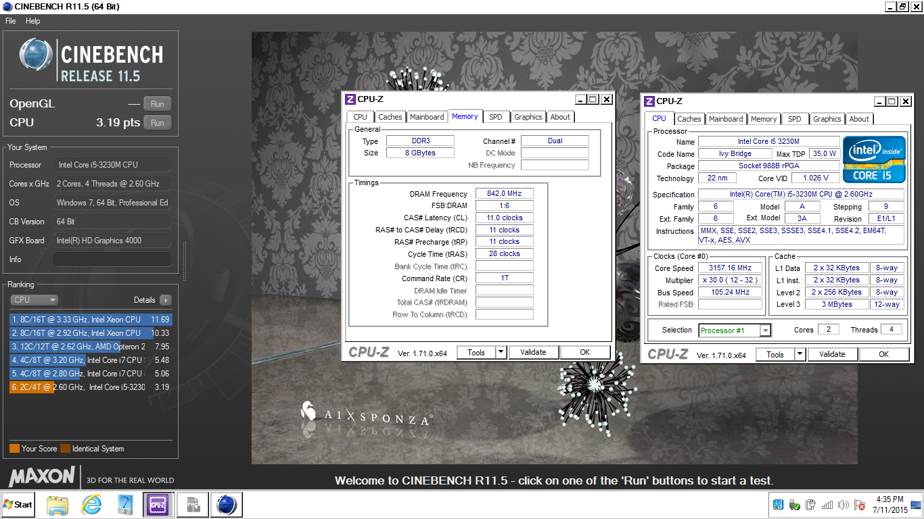Select ranking row 4C/8T @ 3.20 GHz Core i7
The width and height of the screenshot is (924, 519).
point(91,360)
